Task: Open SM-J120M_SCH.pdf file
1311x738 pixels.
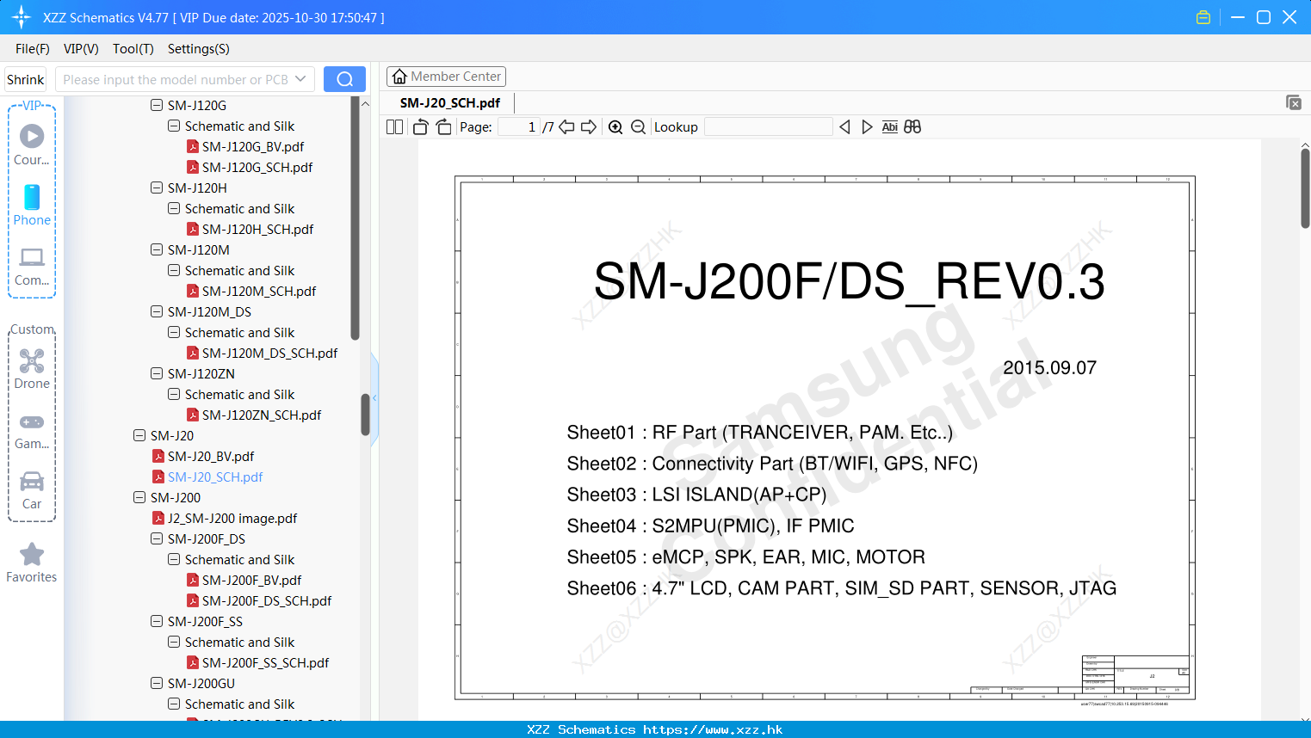Action: tap(259, 291)
